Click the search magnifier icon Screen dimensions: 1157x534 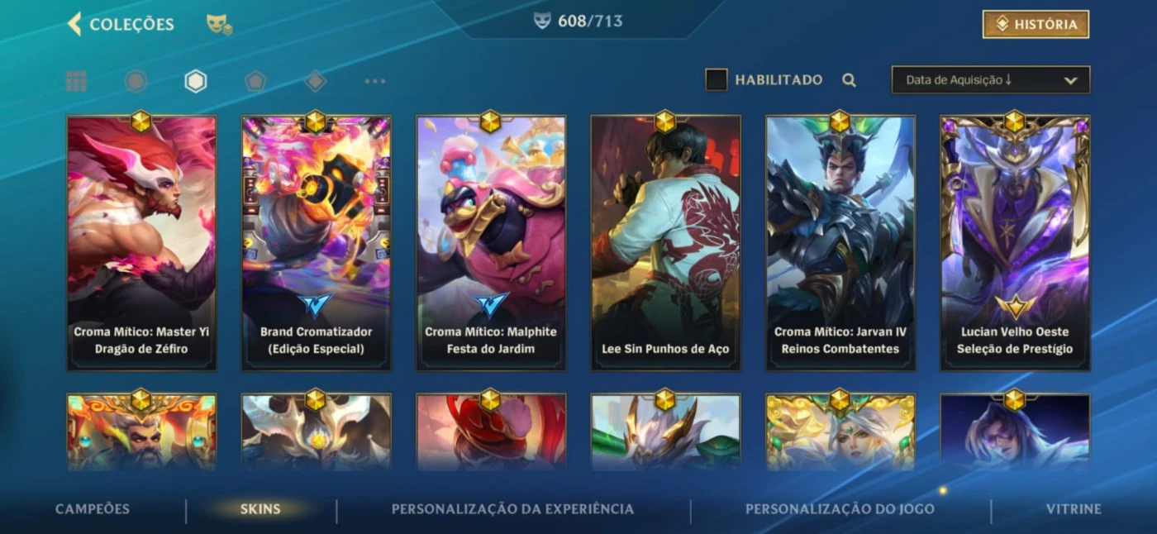click(849, 80)
